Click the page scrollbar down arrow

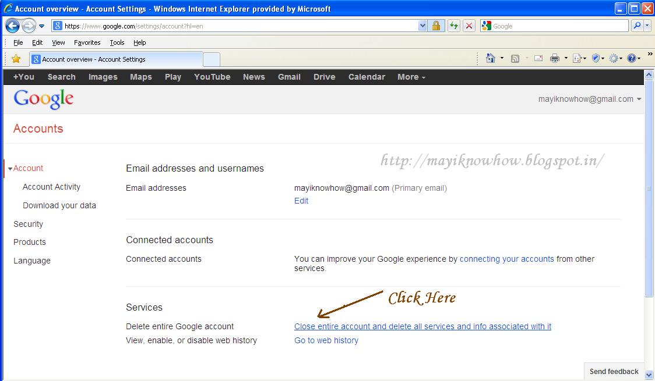tap(649, 375)
